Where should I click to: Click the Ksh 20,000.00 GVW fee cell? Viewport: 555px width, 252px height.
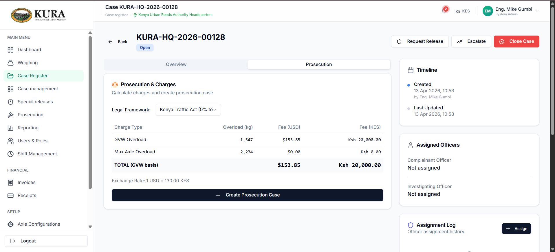click(x=364, y=140)
